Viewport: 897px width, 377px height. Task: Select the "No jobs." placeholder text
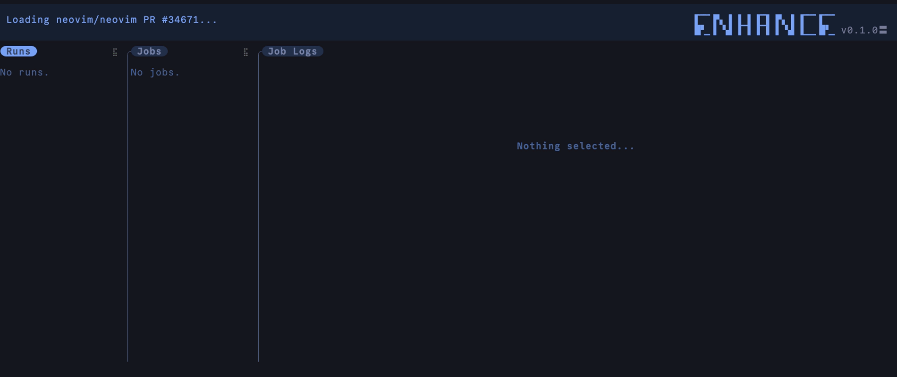point(155,73)
